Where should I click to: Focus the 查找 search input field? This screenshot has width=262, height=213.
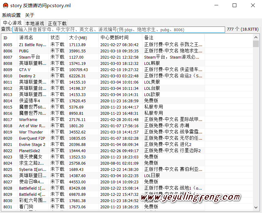[x=118, y=30]
